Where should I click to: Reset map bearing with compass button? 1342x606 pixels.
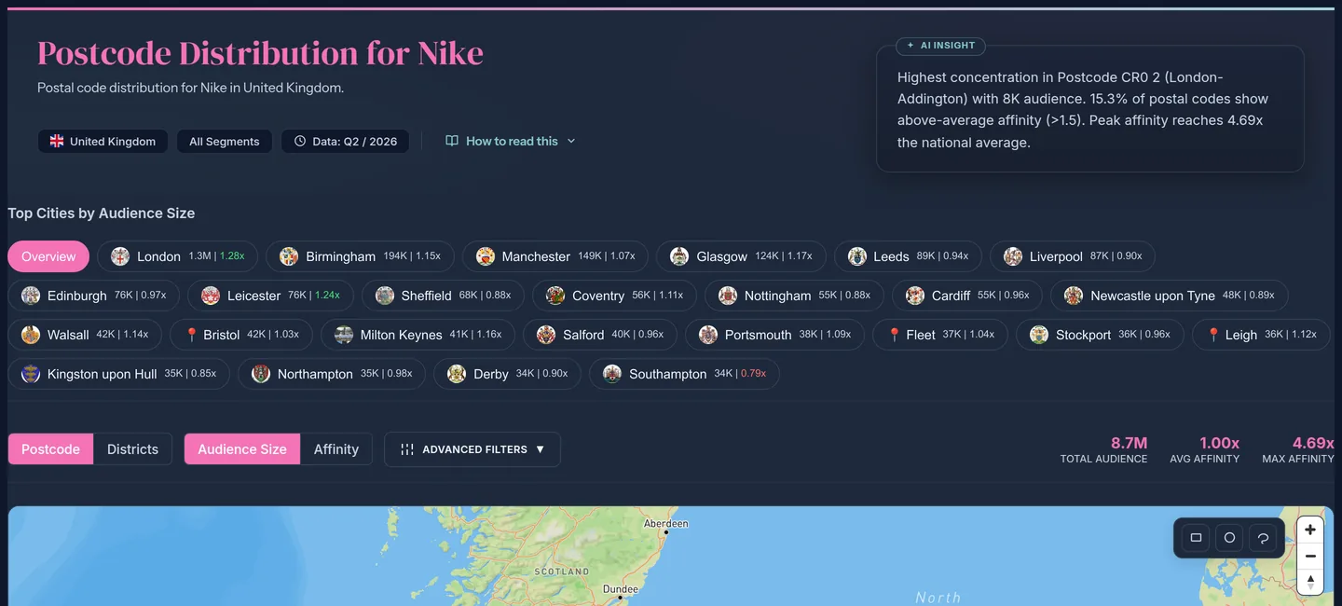(x=1310, y=582)
